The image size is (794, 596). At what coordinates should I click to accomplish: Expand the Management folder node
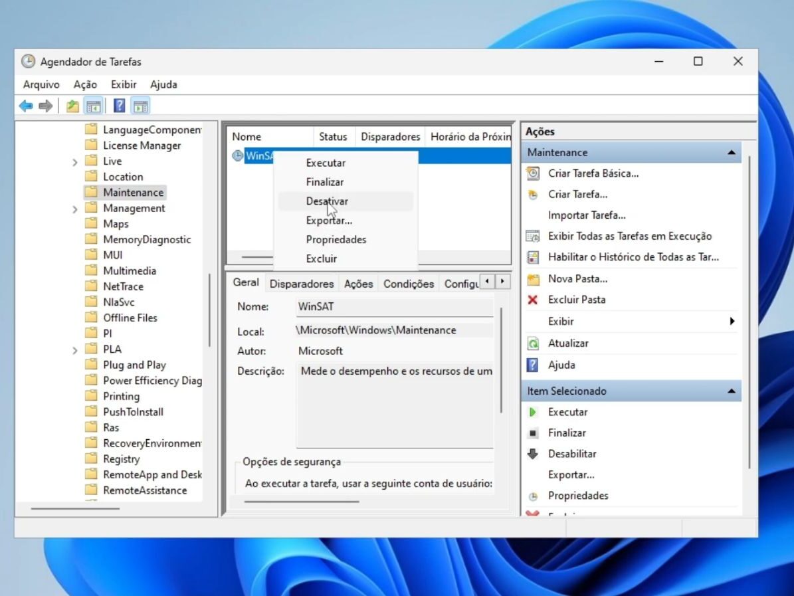click(x=75, y=209)
